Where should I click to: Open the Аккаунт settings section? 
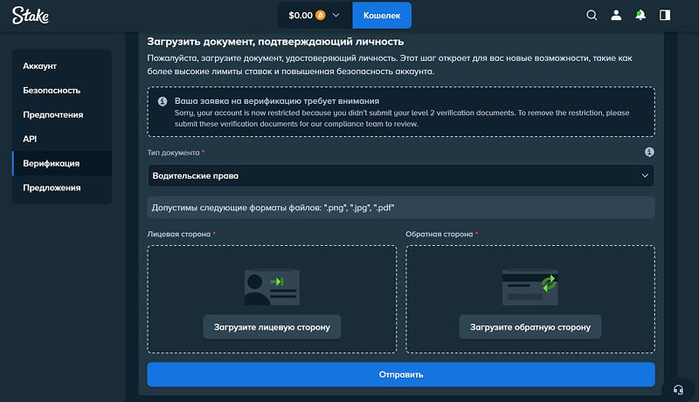pos(40,65)
